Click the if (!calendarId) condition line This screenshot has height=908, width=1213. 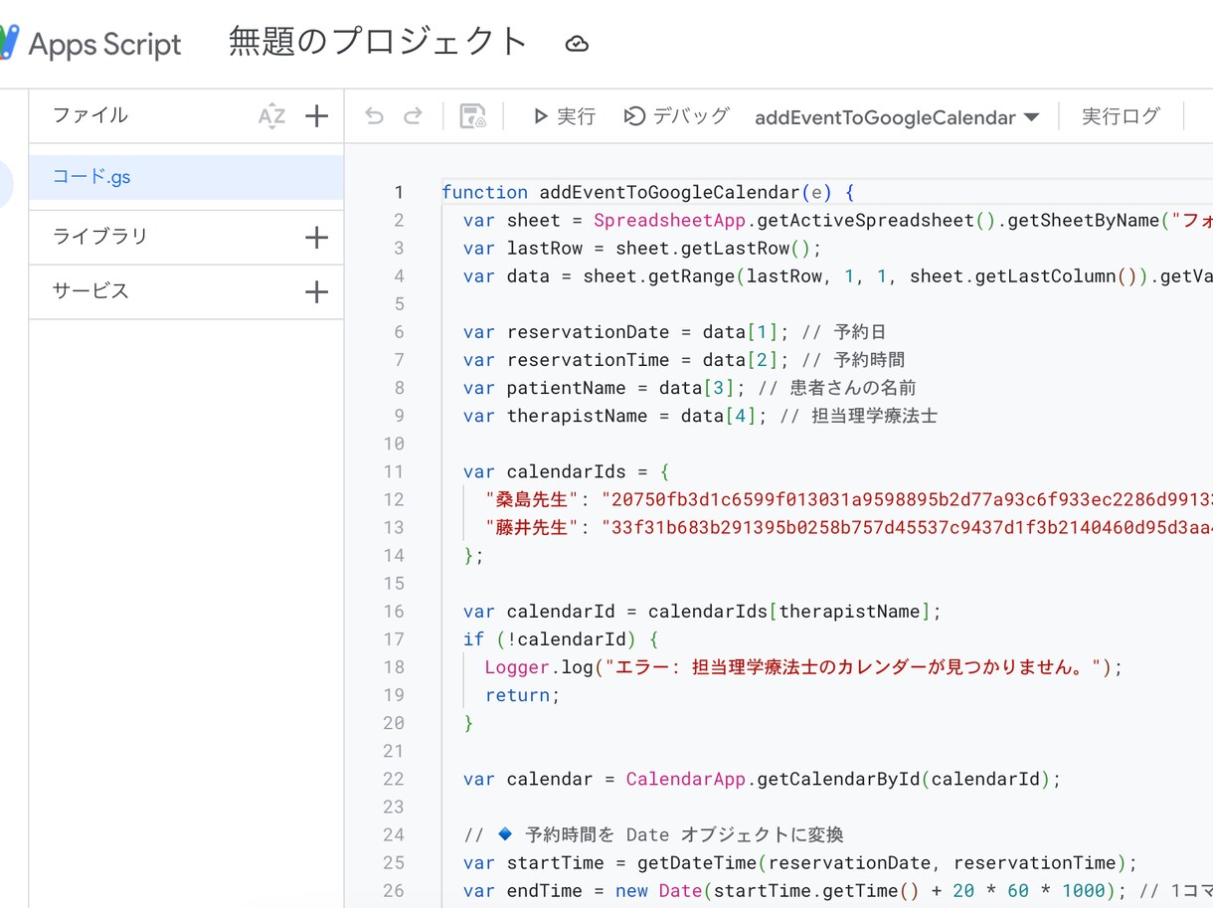561,638
